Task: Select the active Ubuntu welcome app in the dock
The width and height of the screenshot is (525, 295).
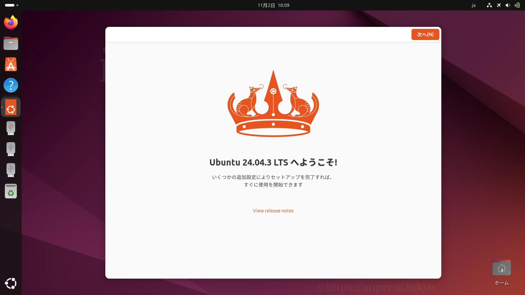Action: tap(11, 107)
